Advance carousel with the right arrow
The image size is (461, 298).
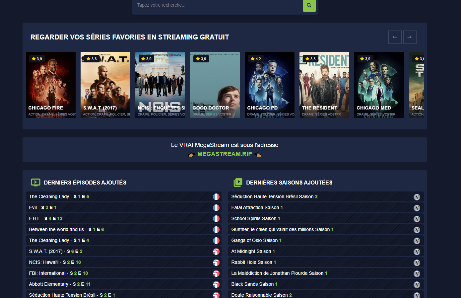410,37
